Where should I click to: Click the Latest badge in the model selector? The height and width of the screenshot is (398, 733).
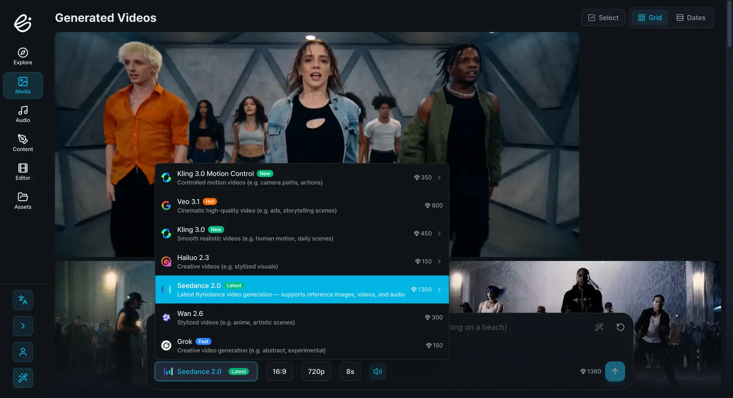coord(239,371)
